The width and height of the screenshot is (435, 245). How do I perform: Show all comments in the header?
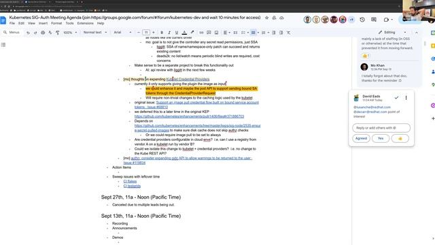coord(374,20)
